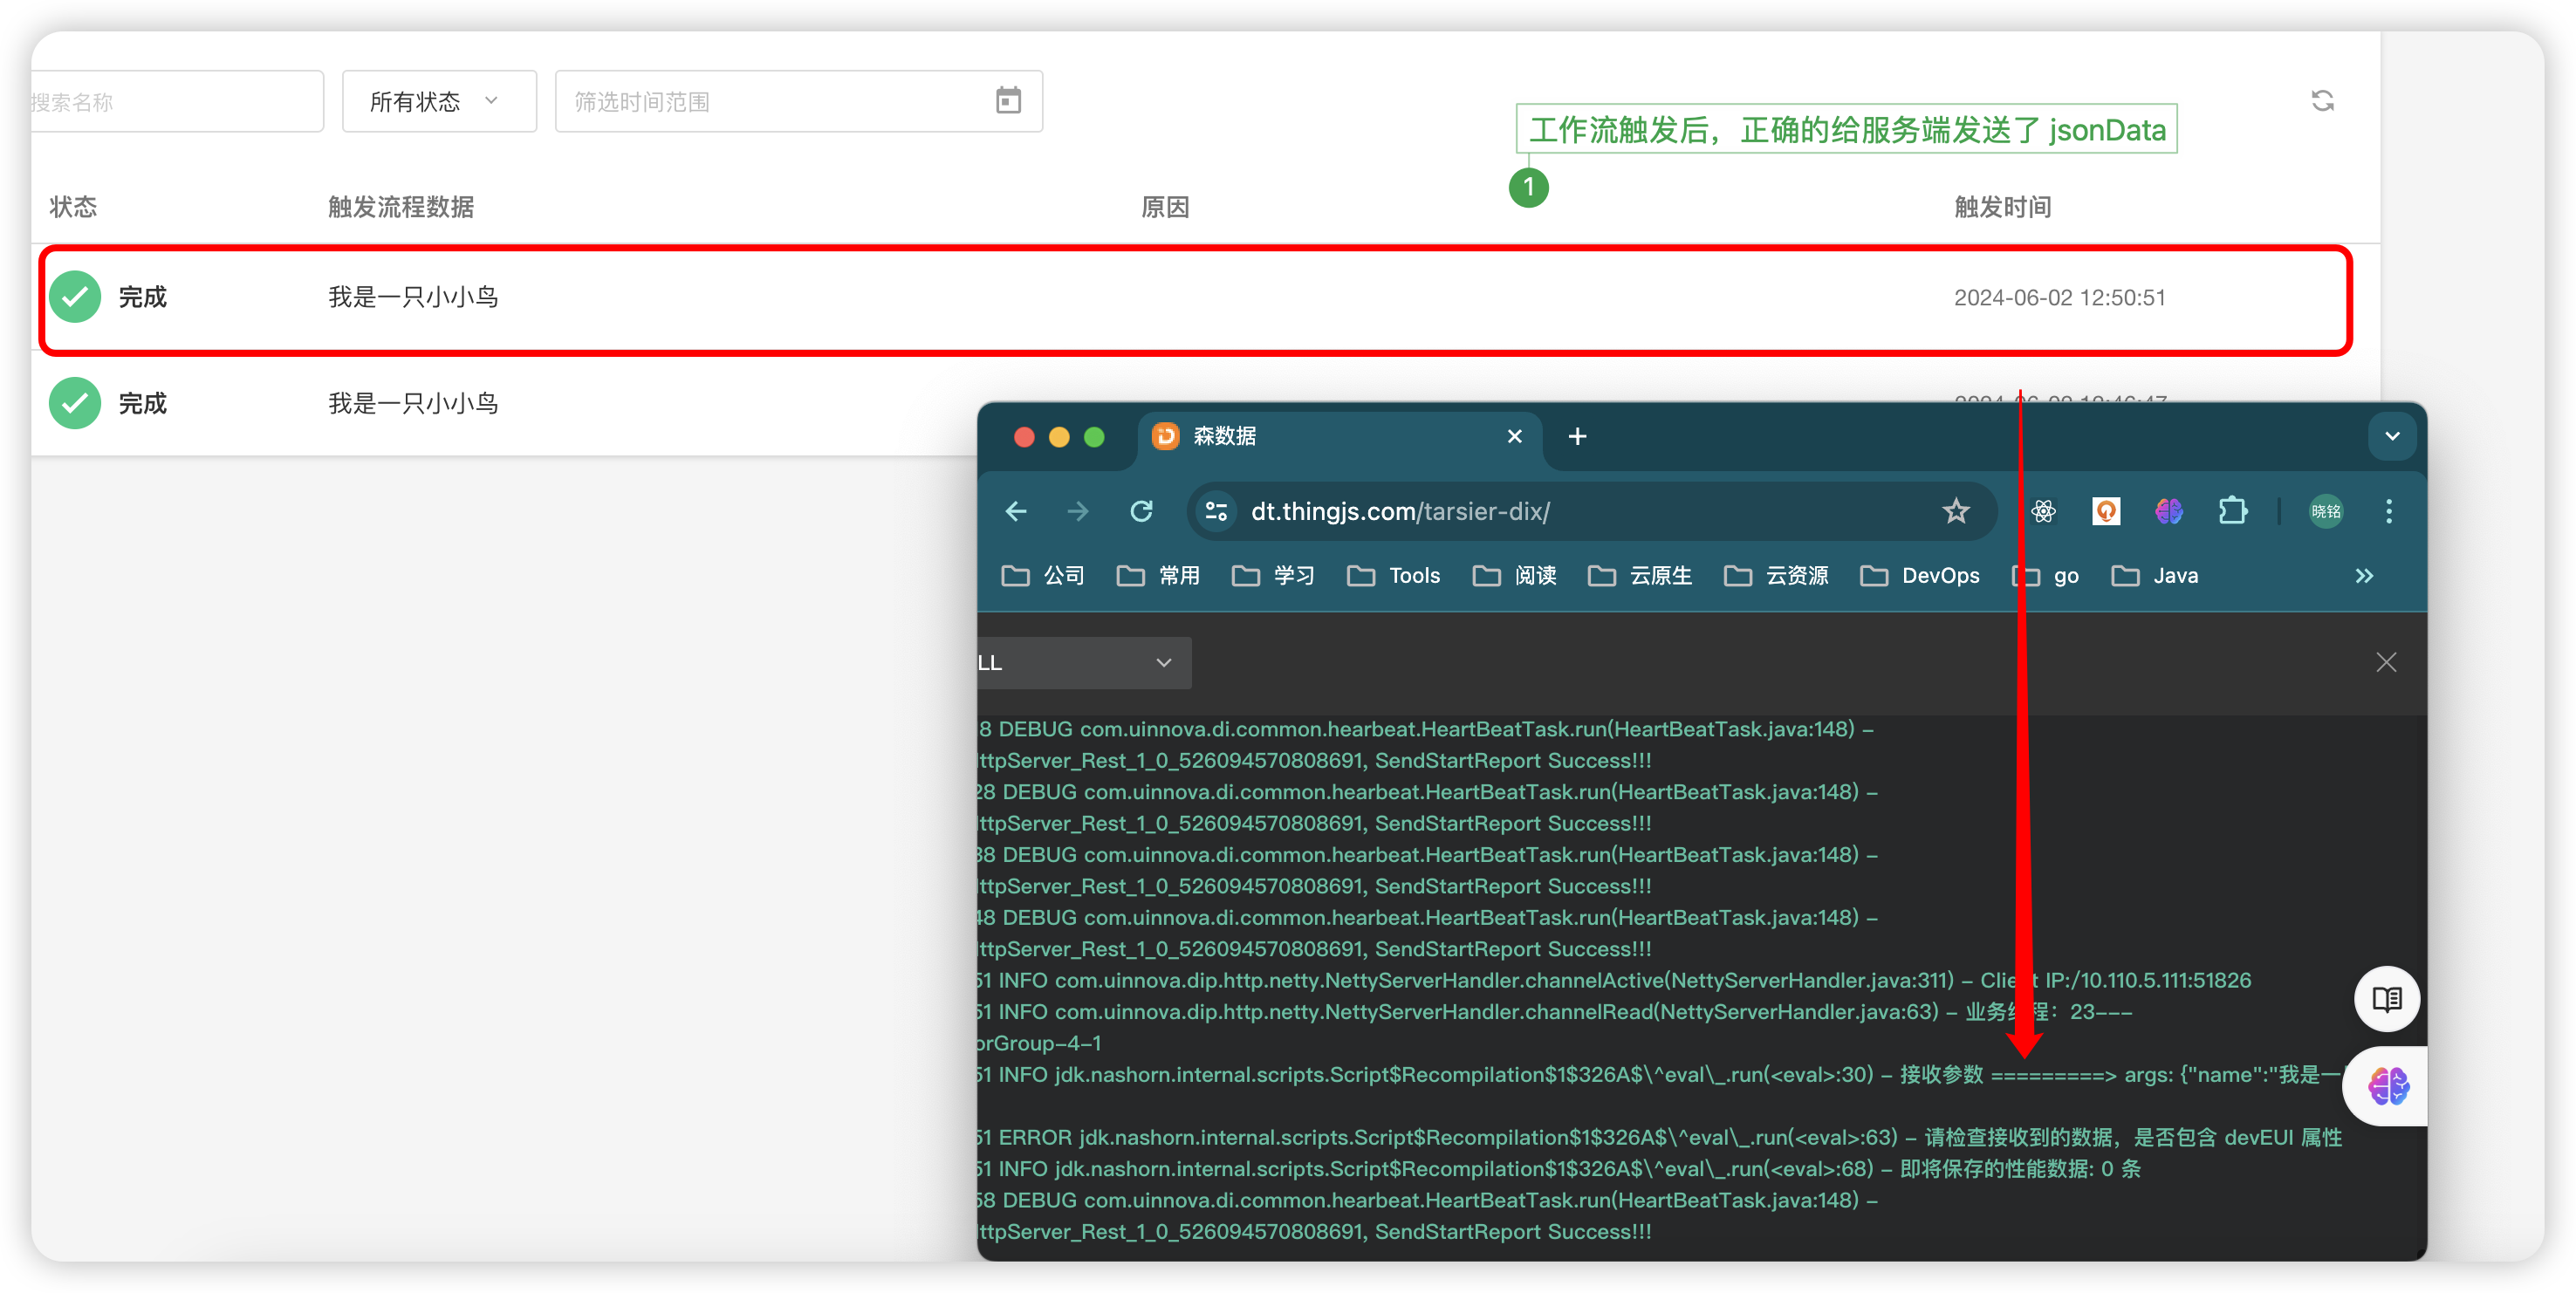Click the refresh list icon at top right
The width and height of the screenshot is (2576, 1293).
[2322, 101]
